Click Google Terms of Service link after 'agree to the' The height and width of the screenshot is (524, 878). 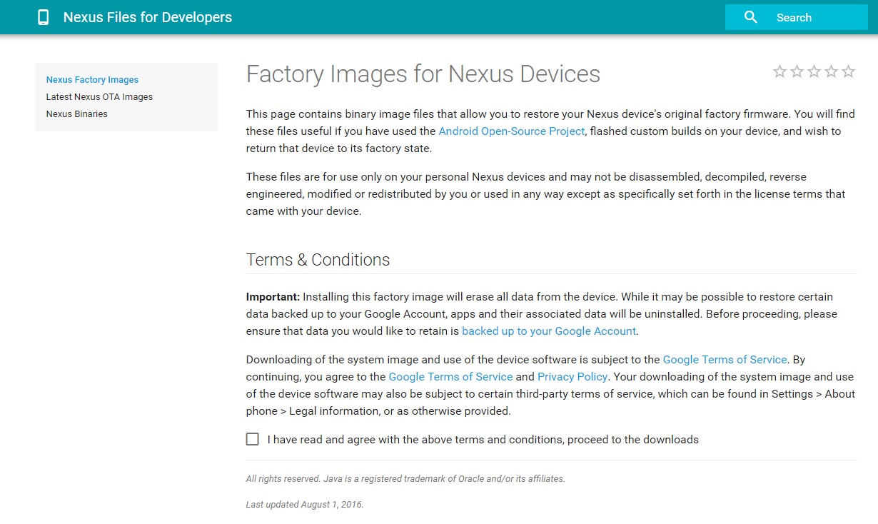450,377
